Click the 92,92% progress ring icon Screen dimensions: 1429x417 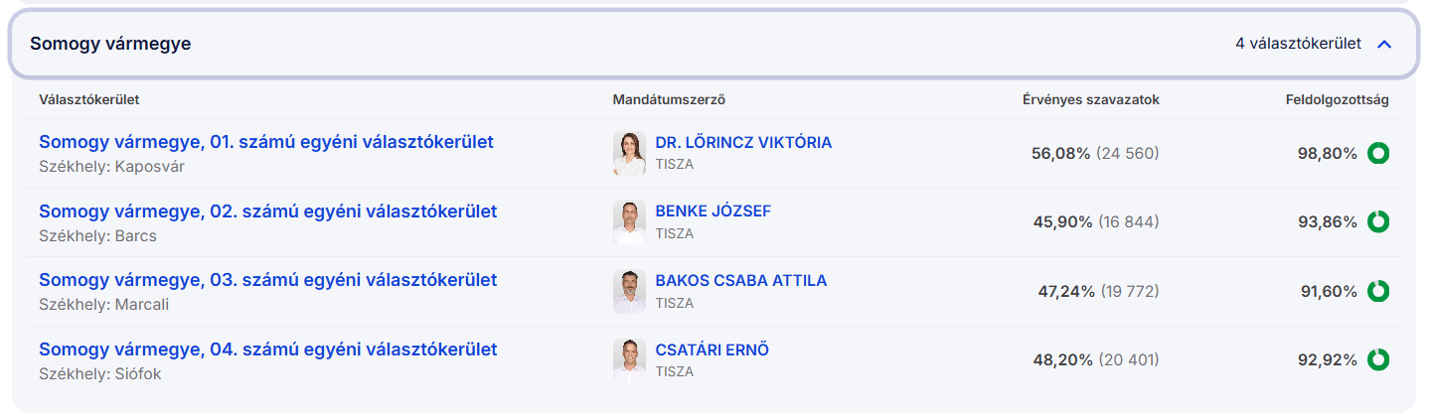1378,359
